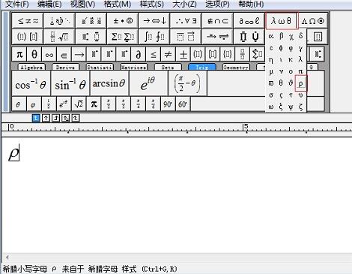Open the relational symbols palette (≤ ≠ ≈)

tap(28, 21)
